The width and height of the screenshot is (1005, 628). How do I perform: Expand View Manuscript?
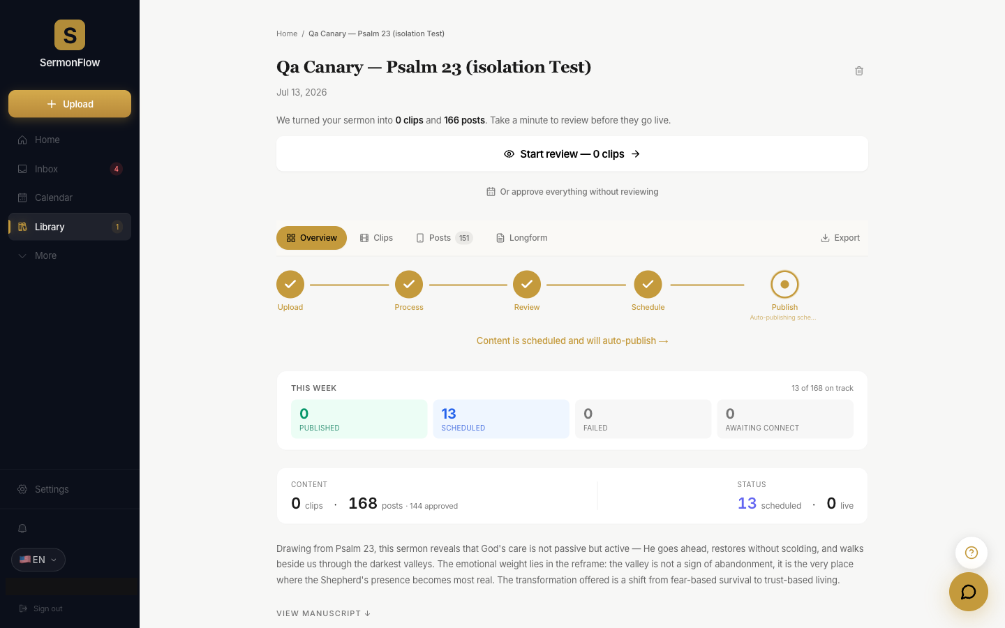click(x=324, y=613)
